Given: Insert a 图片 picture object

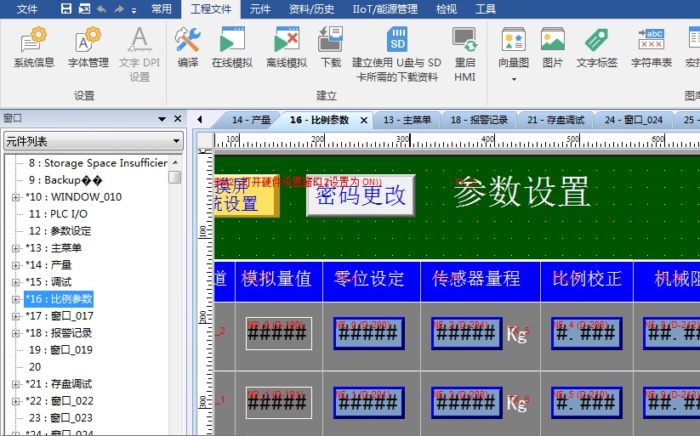Looking at the screenshot, I should tap(553, 48).
